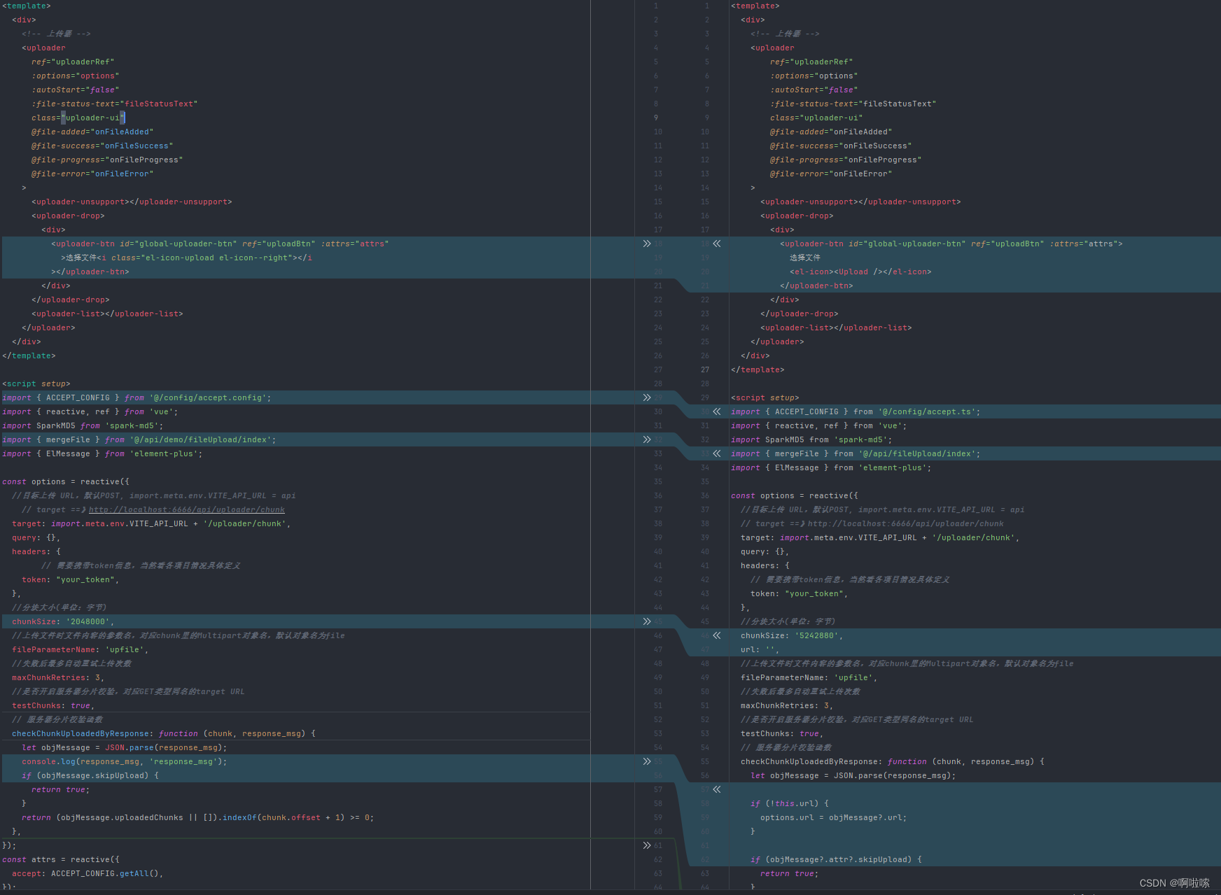Click :autoStart="false" in the right pane
The height and width of the screenshot is (895, 1221).
tap(814, 90)
